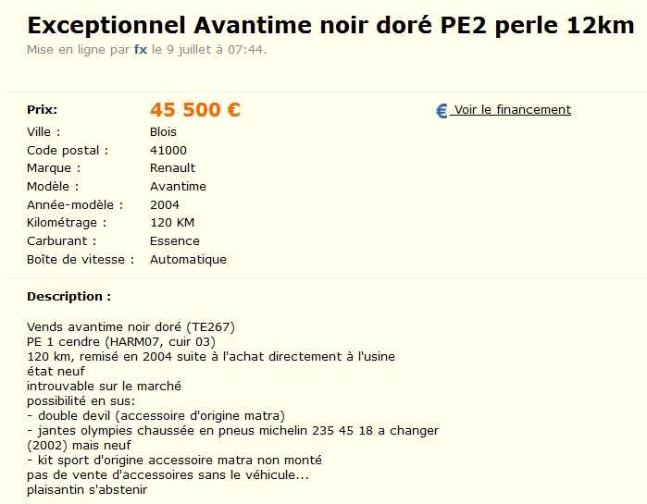
Task: Click postal code value 41000
Action: tap(168, 150)
